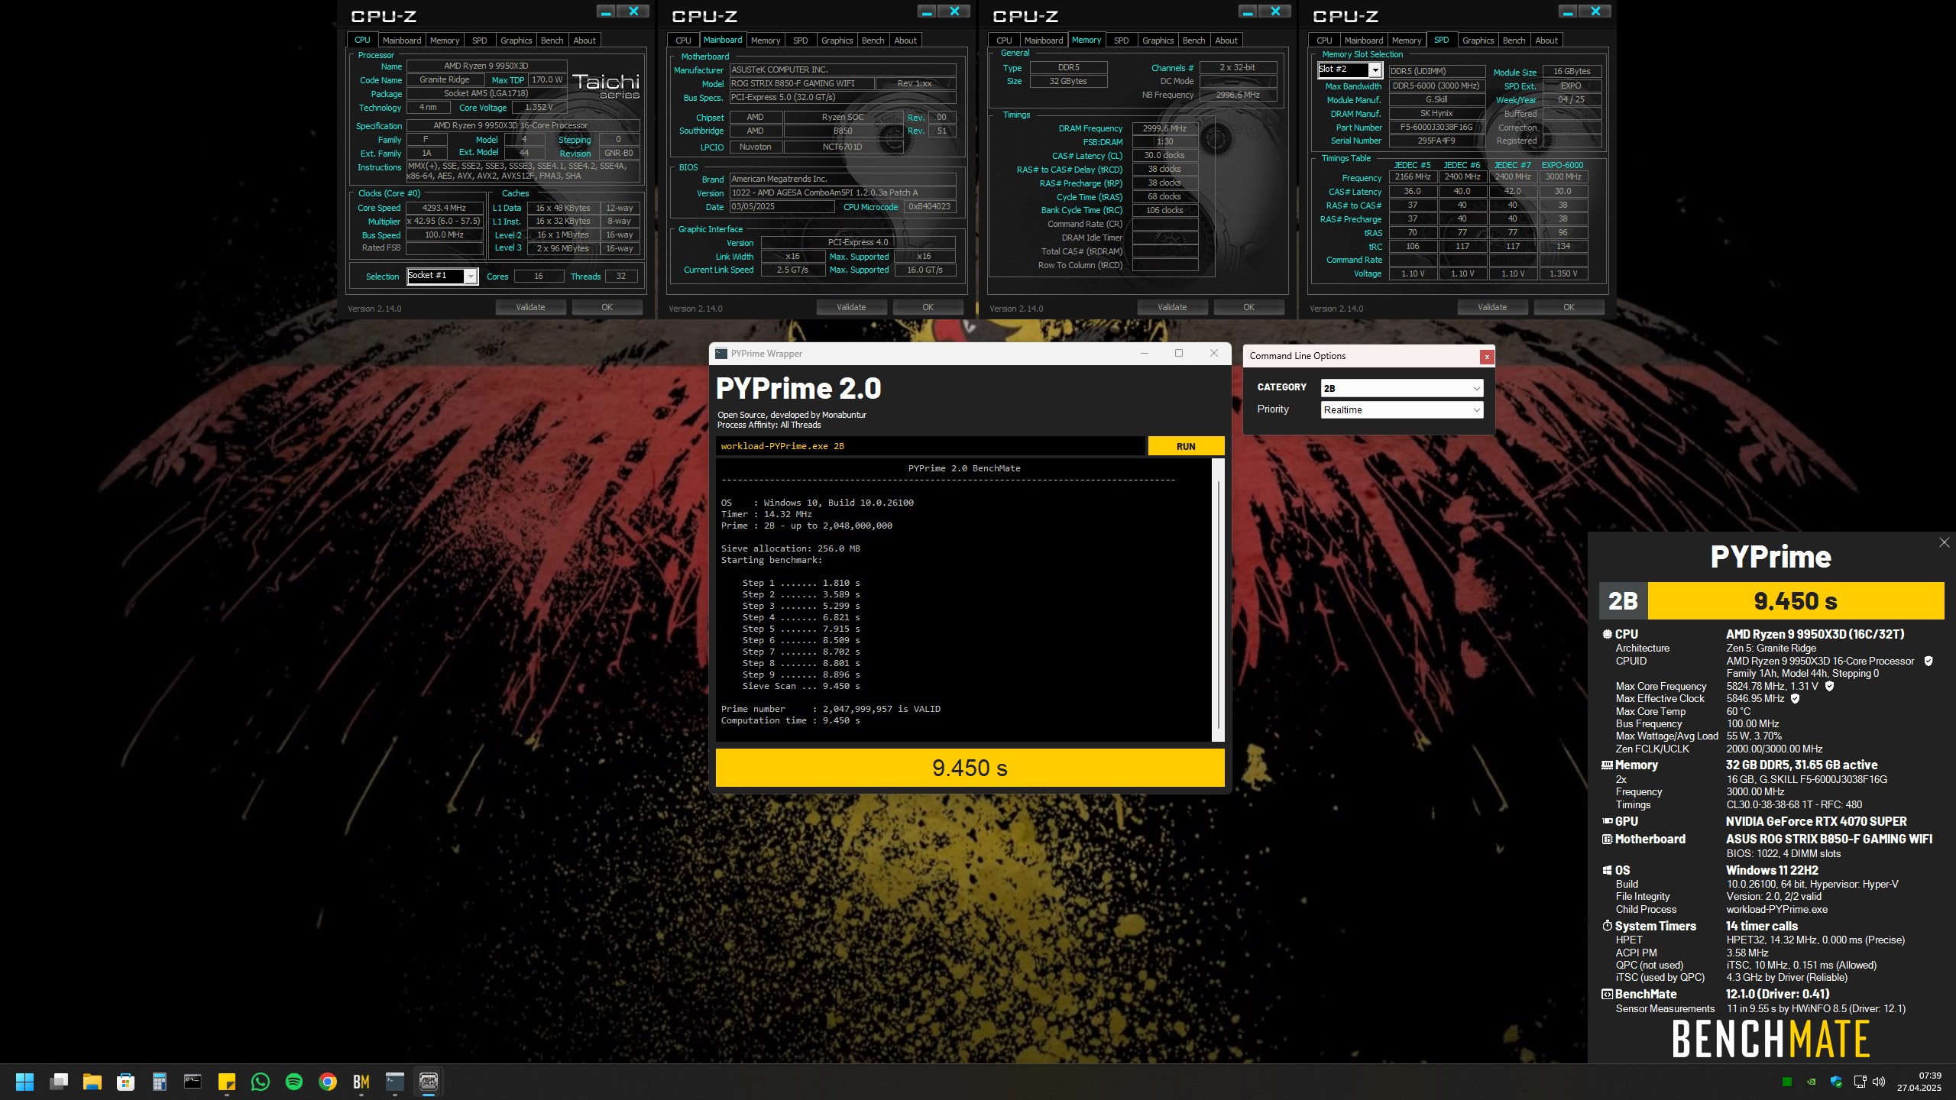The image size is (1956, 1100).
Task: Open the CATEGORY dropdown showing 2B
Action: [x=1402, y=388]
